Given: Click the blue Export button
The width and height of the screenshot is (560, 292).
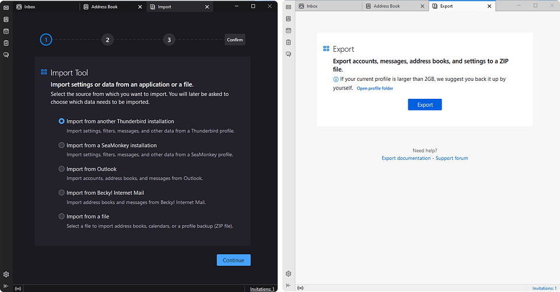Looking at the screenshot, I should tap(425, 105).
